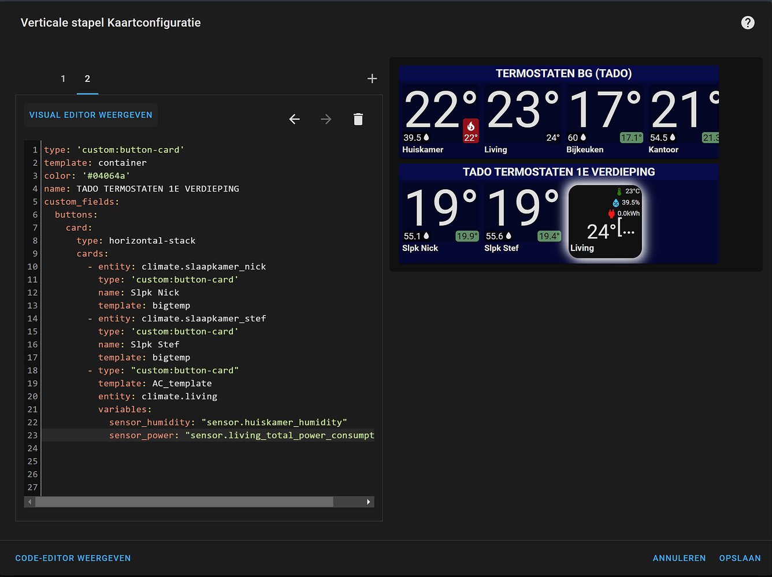This screenshot has width=772, height=577.
Task: Save the configuration with OPSLAAN
Action: (x=740, y=558)
